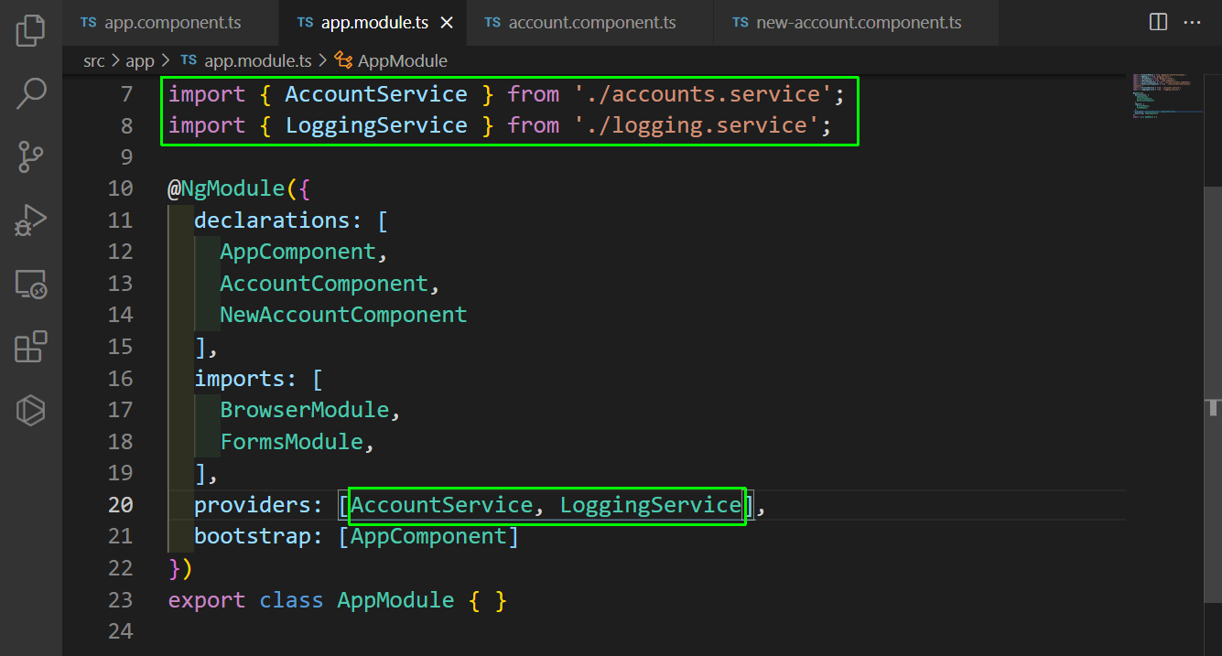This screenshot has height=656, width=1222.
Task: Open the new-account.component.ts tab
Action: click(x=856, y=23)
